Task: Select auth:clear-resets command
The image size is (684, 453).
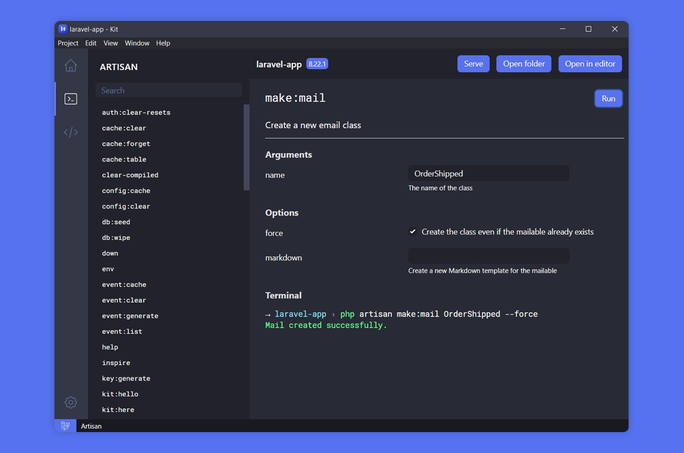Action: (x=136, y=112)
